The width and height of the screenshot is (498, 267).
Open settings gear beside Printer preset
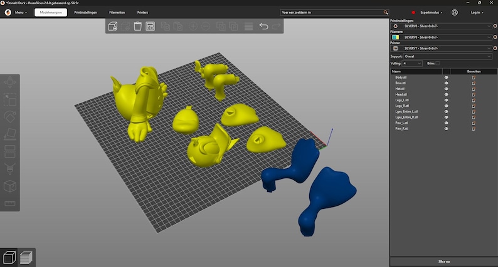(495, 48)
